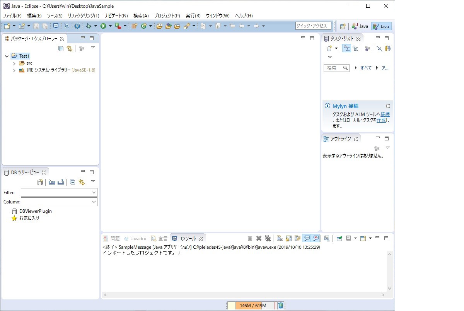Toggle Word Wrap in Console toolbar
This screenshot has width=464, height=311.
(297, 238)
